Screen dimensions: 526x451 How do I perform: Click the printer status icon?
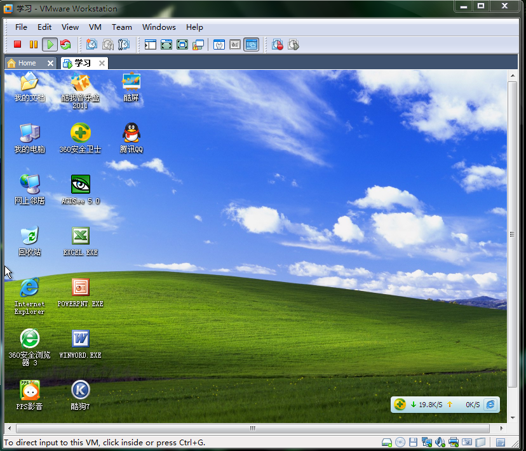pyautogui.click(x=454, y=443)
